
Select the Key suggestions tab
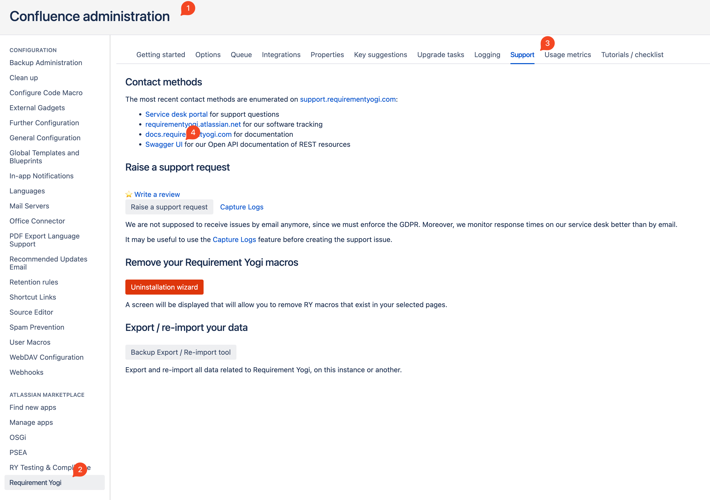click(380, 55)
